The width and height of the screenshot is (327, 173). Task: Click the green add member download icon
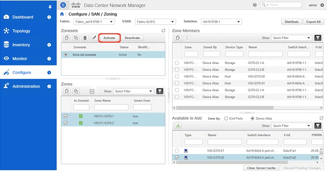pos(178,125)
